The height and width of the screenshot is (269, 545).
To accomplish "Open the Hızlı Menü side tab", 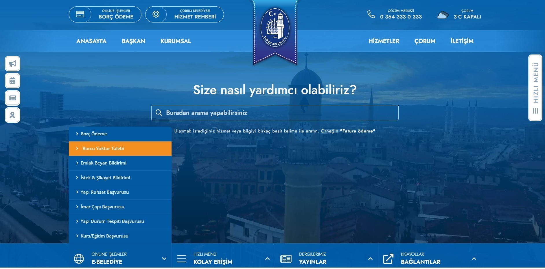I will [x=535, y=88].
